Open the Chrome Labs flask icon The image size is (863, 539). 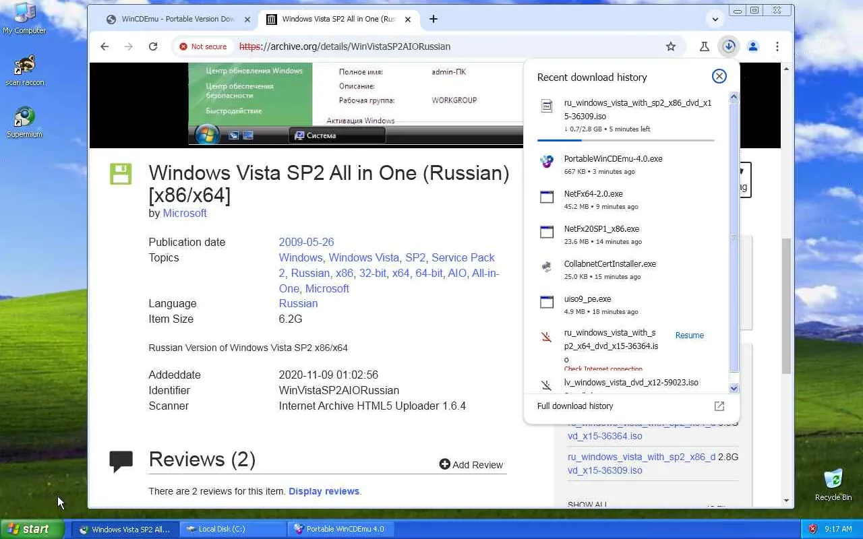[704, 46]
